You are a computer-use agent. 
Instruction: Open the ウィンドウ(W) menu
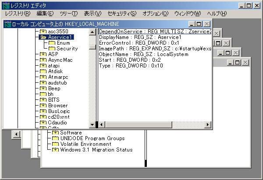click(188, 14)
